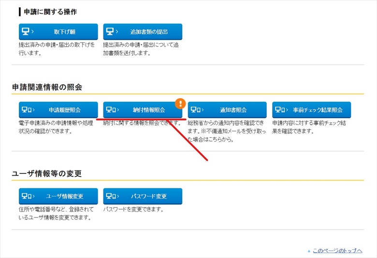
Task: Click device icon on パスワード変更 button
Action: (111, 196)
